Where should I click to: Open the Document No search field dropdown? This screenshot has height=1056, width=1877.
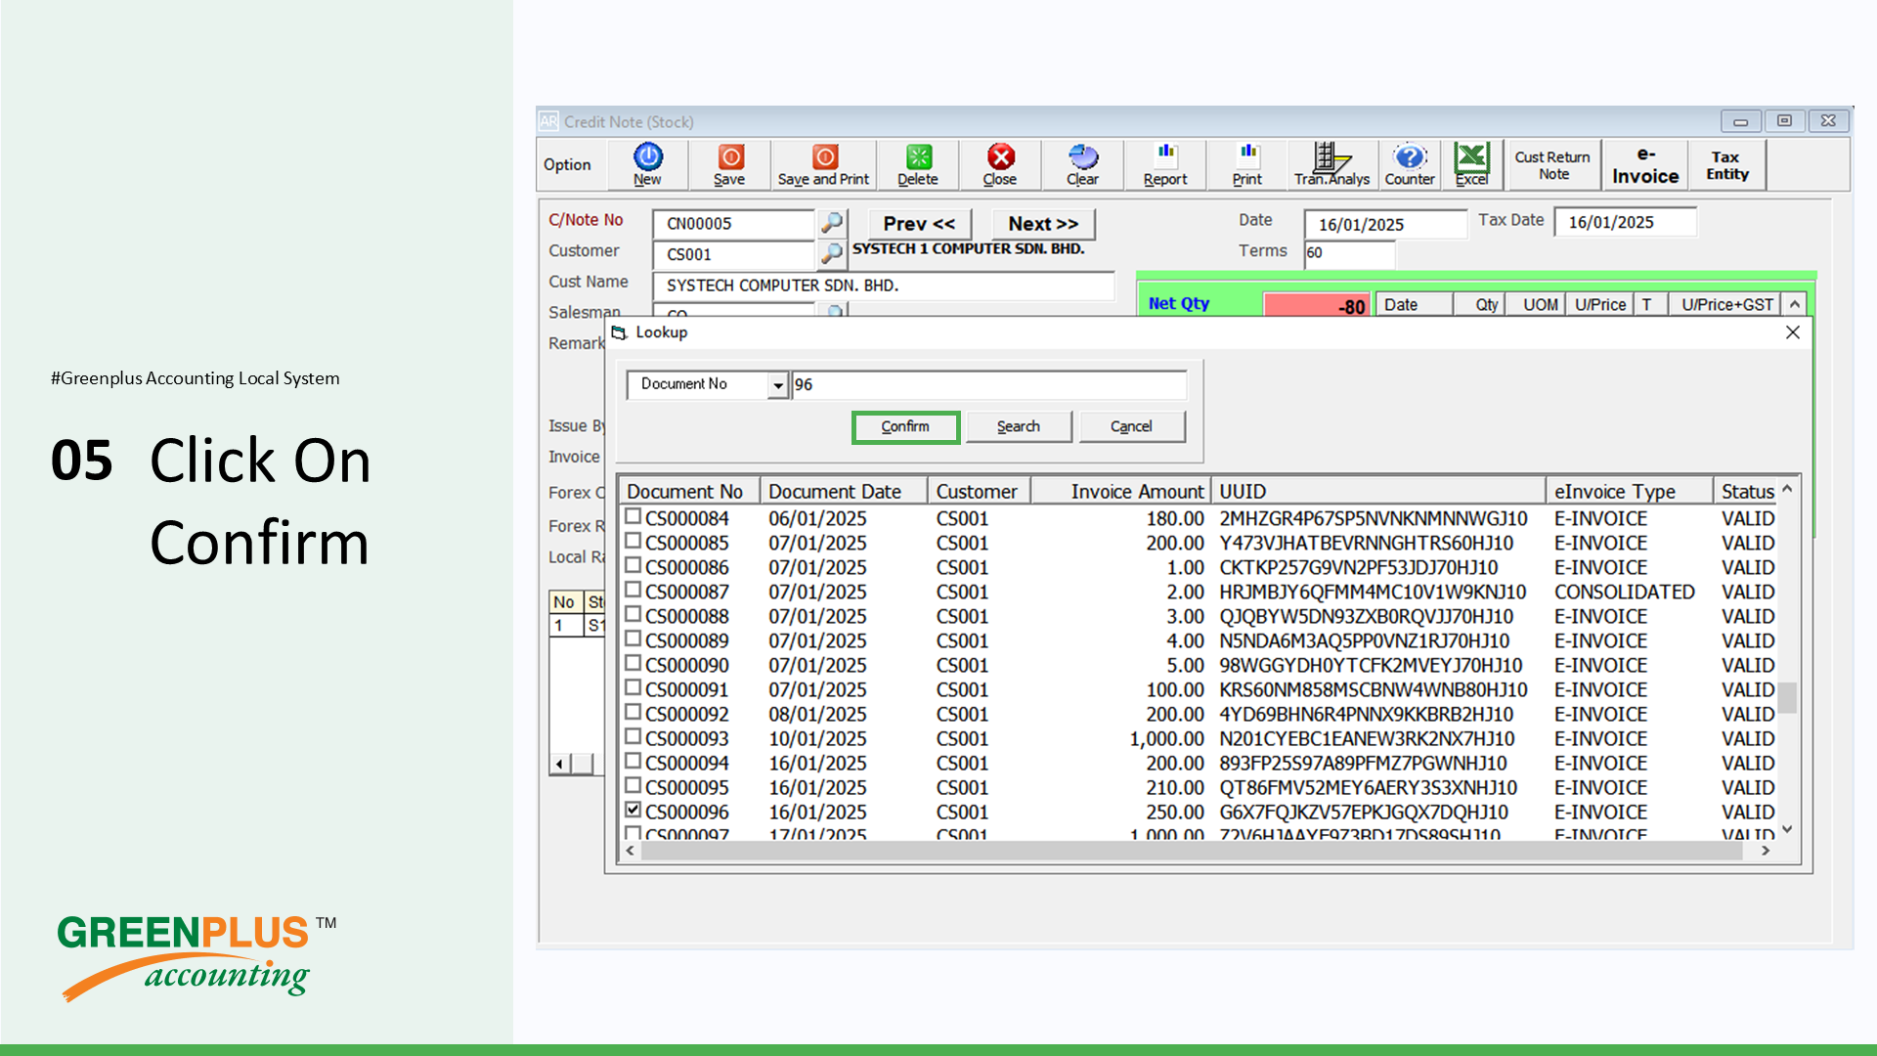(778, 385)
